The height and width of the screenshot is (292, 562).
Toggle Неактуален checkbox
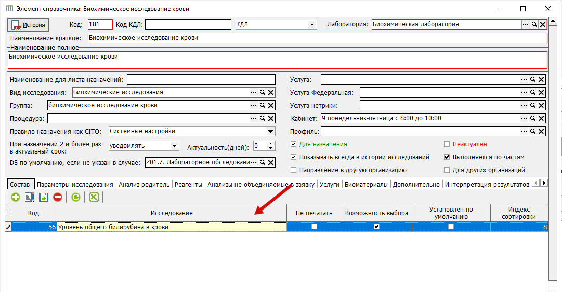(x=447, y=144)
